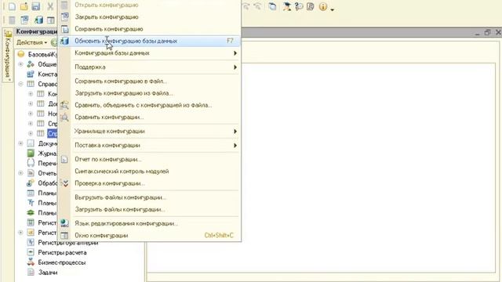Select 'Перечисления' tree item
502x282 pixels.
(x=47, y=164)
